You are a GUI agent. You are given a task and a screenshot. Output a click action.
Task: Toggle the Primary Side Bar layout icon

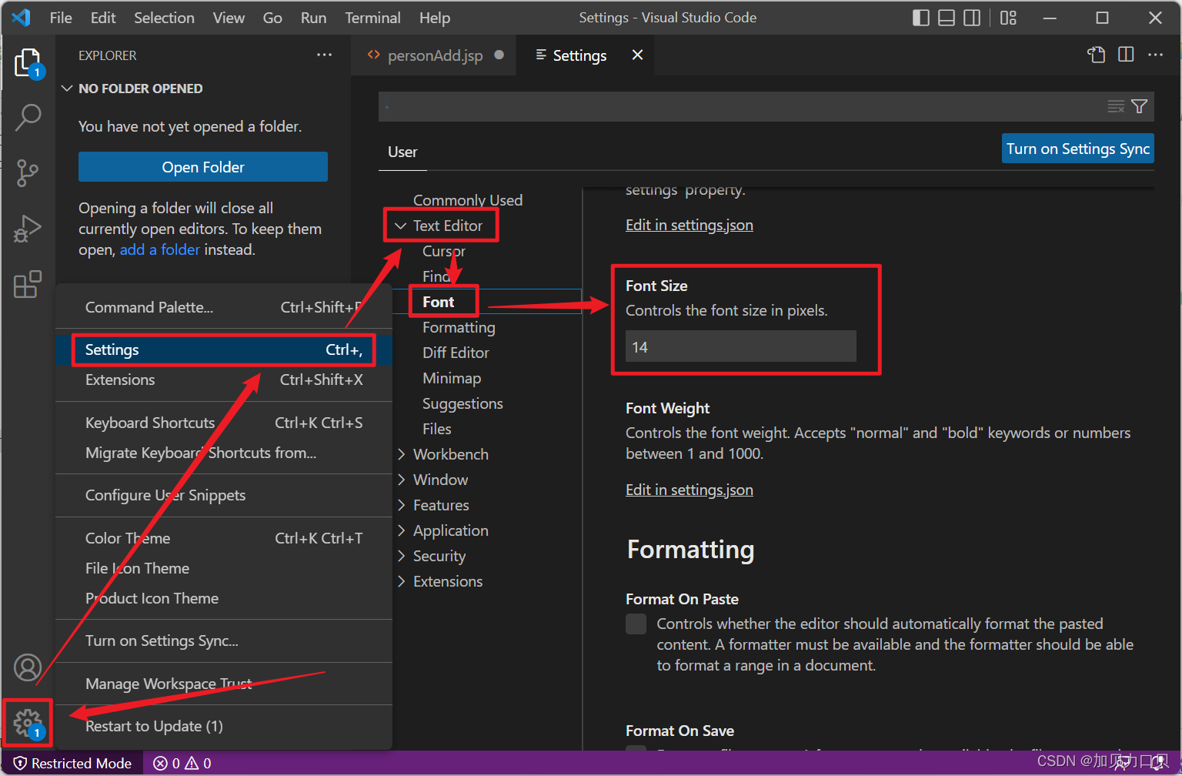(x=920, y=18)
